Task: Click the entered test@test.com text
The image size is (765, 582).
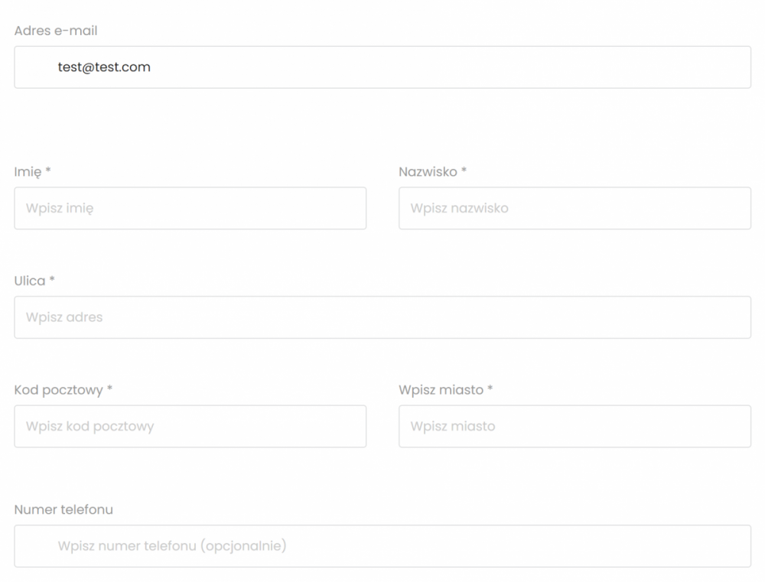Action: pyautogui.click(x=104, y=67)
